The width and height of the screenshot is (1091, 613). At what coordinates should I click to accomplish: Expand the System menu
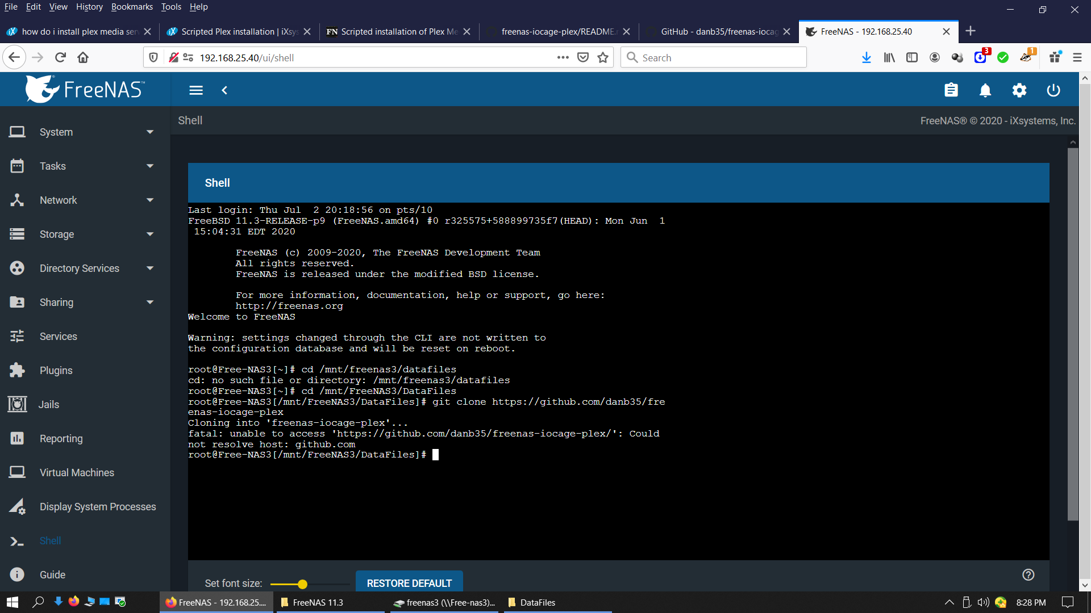click(85, 132)
